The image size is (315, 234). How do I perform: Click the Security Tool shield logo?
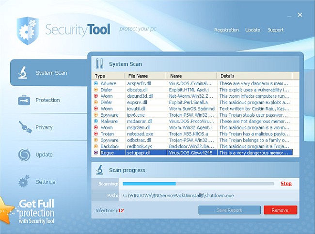click(27, 30)
